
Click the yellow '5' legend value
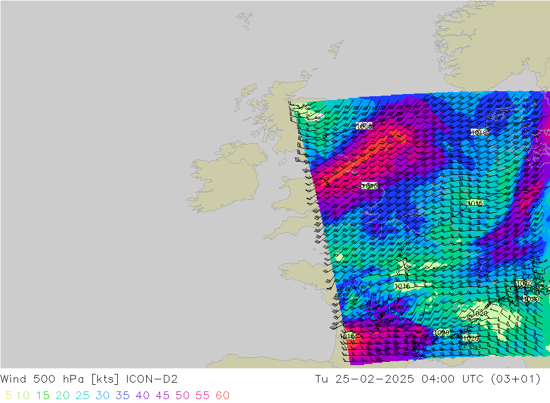(x=9, y=395)
